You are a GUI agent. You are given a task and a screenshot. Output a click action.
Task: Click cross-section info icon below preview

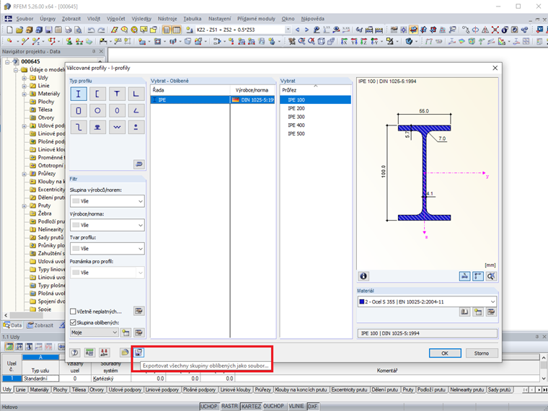click(x=363, y=276)
